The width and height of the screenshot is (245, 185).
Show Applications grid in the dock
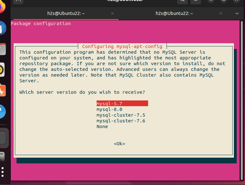(2, 172)
